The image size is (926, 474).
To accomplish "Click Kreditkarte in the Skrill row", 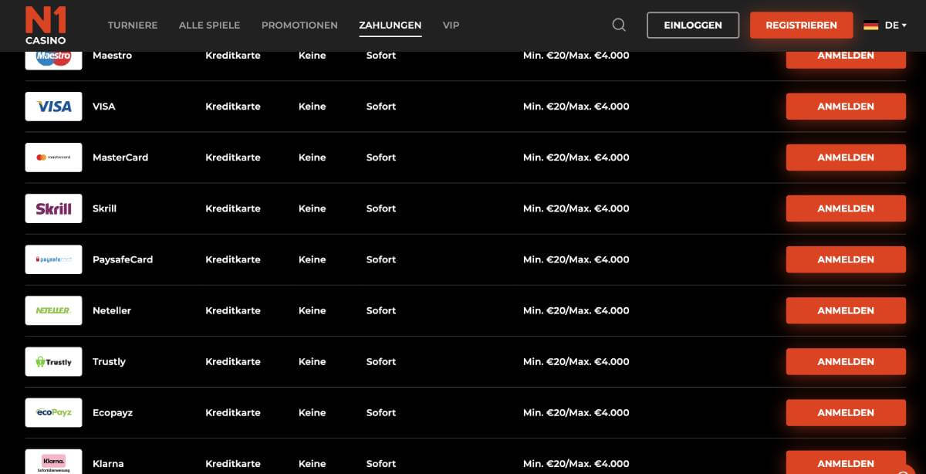I will [x=233, y=208].
